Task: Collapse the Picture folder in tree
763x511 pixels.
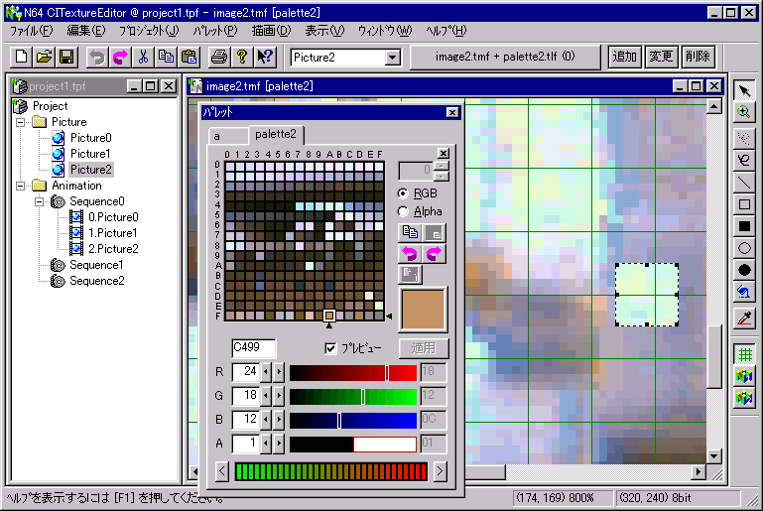Action: 19,122
